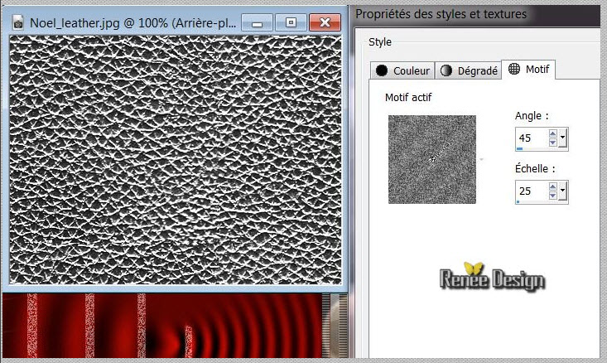Click the black color circle icon on Couleur tab
The height and width of the screenshot is (363, 607).
382,70
